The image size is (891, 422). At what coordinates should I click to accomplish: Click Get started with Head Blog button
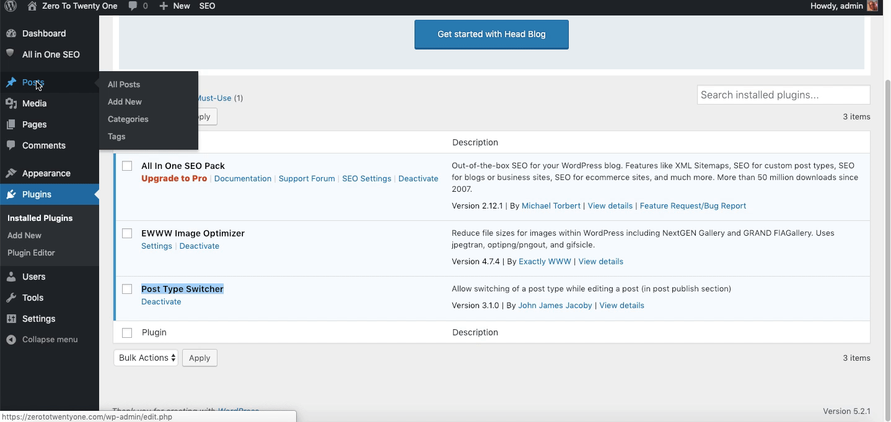pyautogui.click(x=491, y=34)
